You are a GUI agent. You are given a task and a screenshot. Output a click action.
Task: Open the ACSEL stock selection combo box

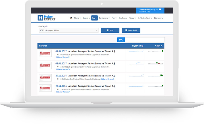click(69, 30)
